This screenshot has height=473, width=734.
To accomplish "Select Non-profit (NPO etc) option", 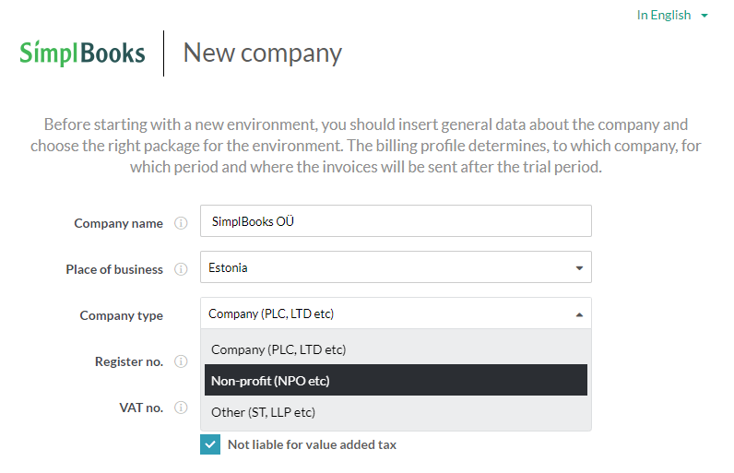I will click(396, 381).
